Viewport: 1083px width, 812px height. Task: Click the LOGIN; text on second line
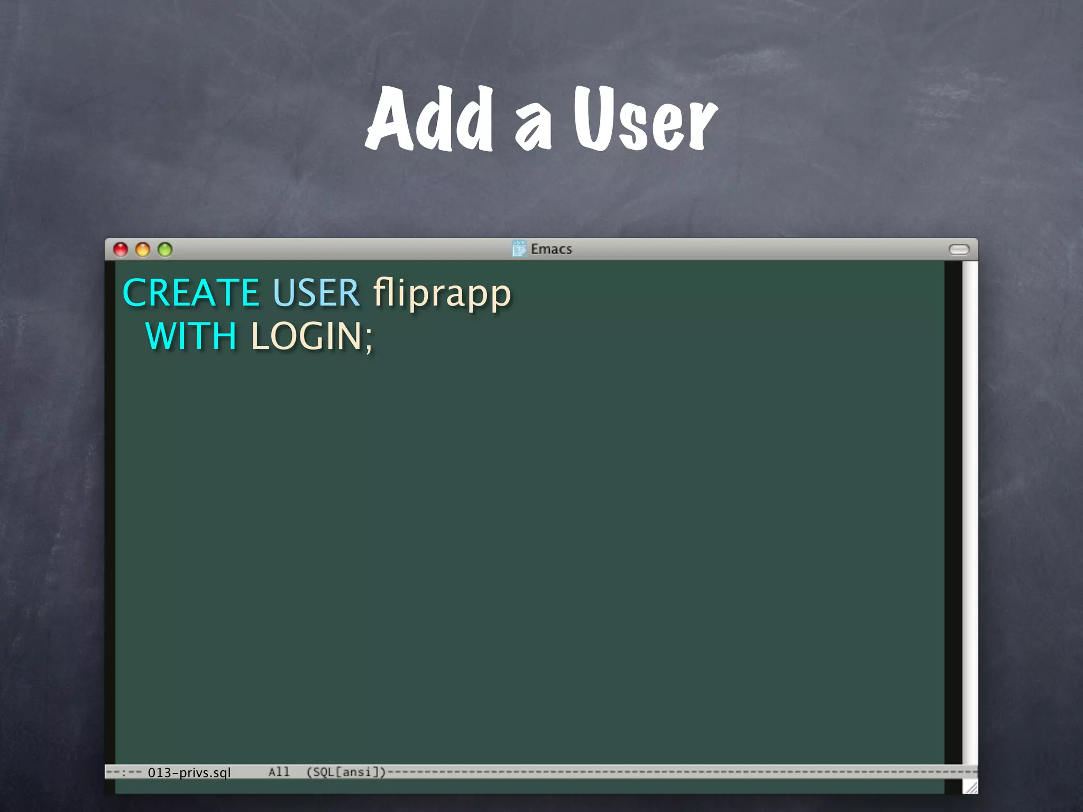(312, 336)
